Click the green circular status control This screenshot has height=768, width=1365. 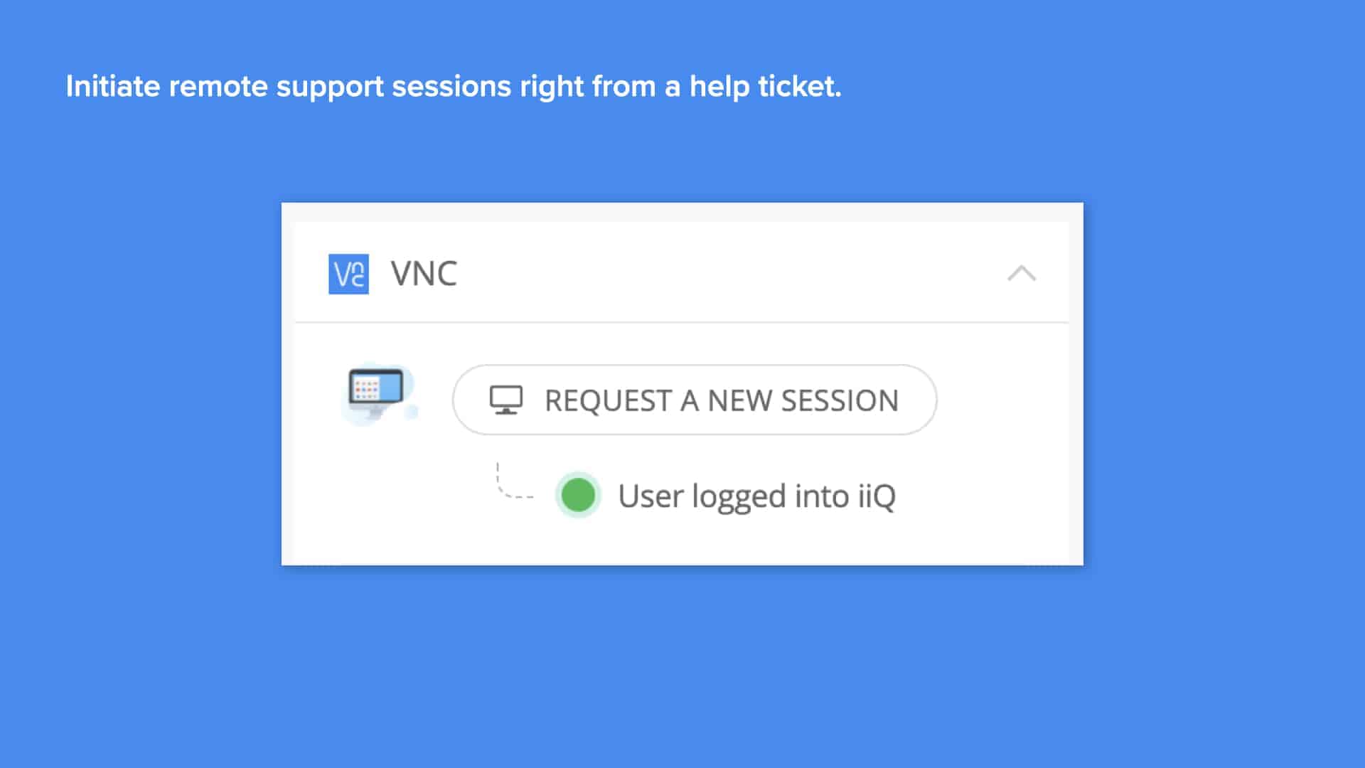coord(578,494)
